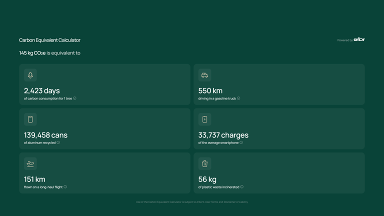384x216 pixels.
Task: Open info tooltip for tree carbon consumption
Action: point(75,98)
